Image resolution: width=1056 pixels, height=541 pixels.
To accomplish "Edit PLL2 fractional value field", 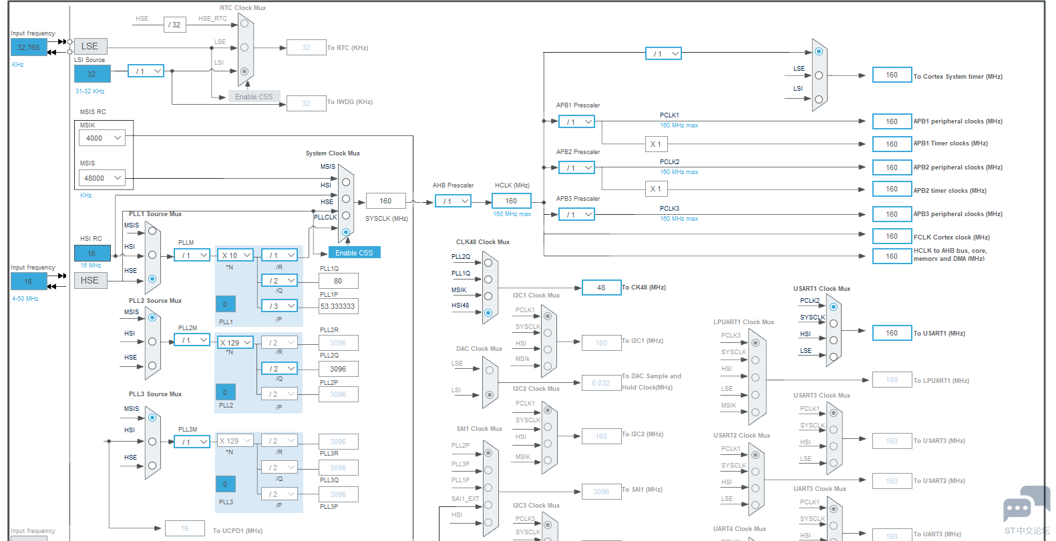I will [225, 392].
